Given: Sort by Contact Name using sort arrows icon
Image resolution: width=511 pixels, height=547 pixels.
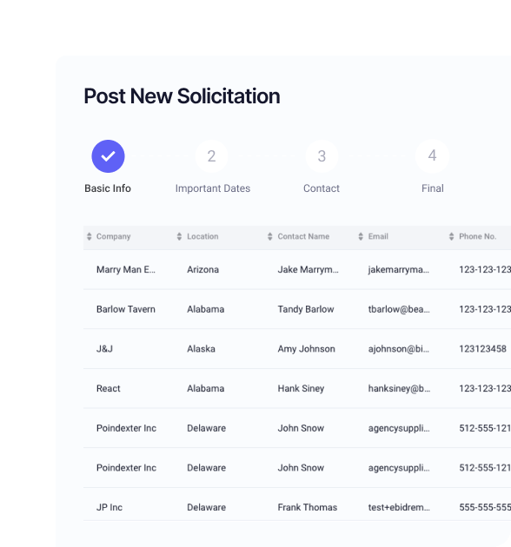Looking at the screenshot, I should pos(270,236).
